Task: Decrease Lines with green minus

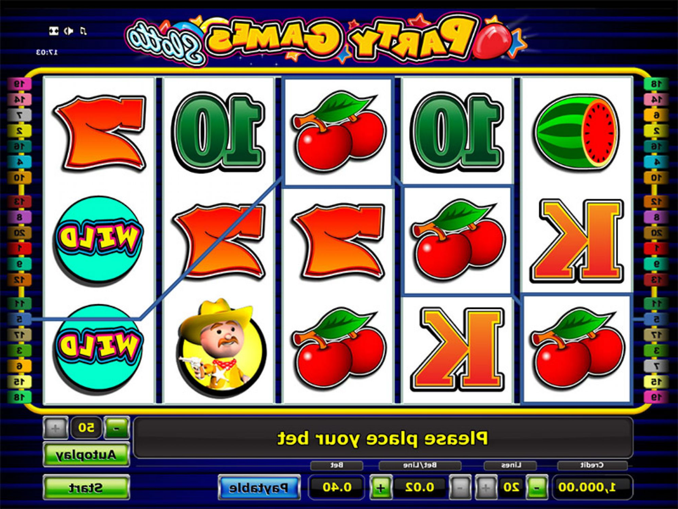Action: tap(537, 488)
